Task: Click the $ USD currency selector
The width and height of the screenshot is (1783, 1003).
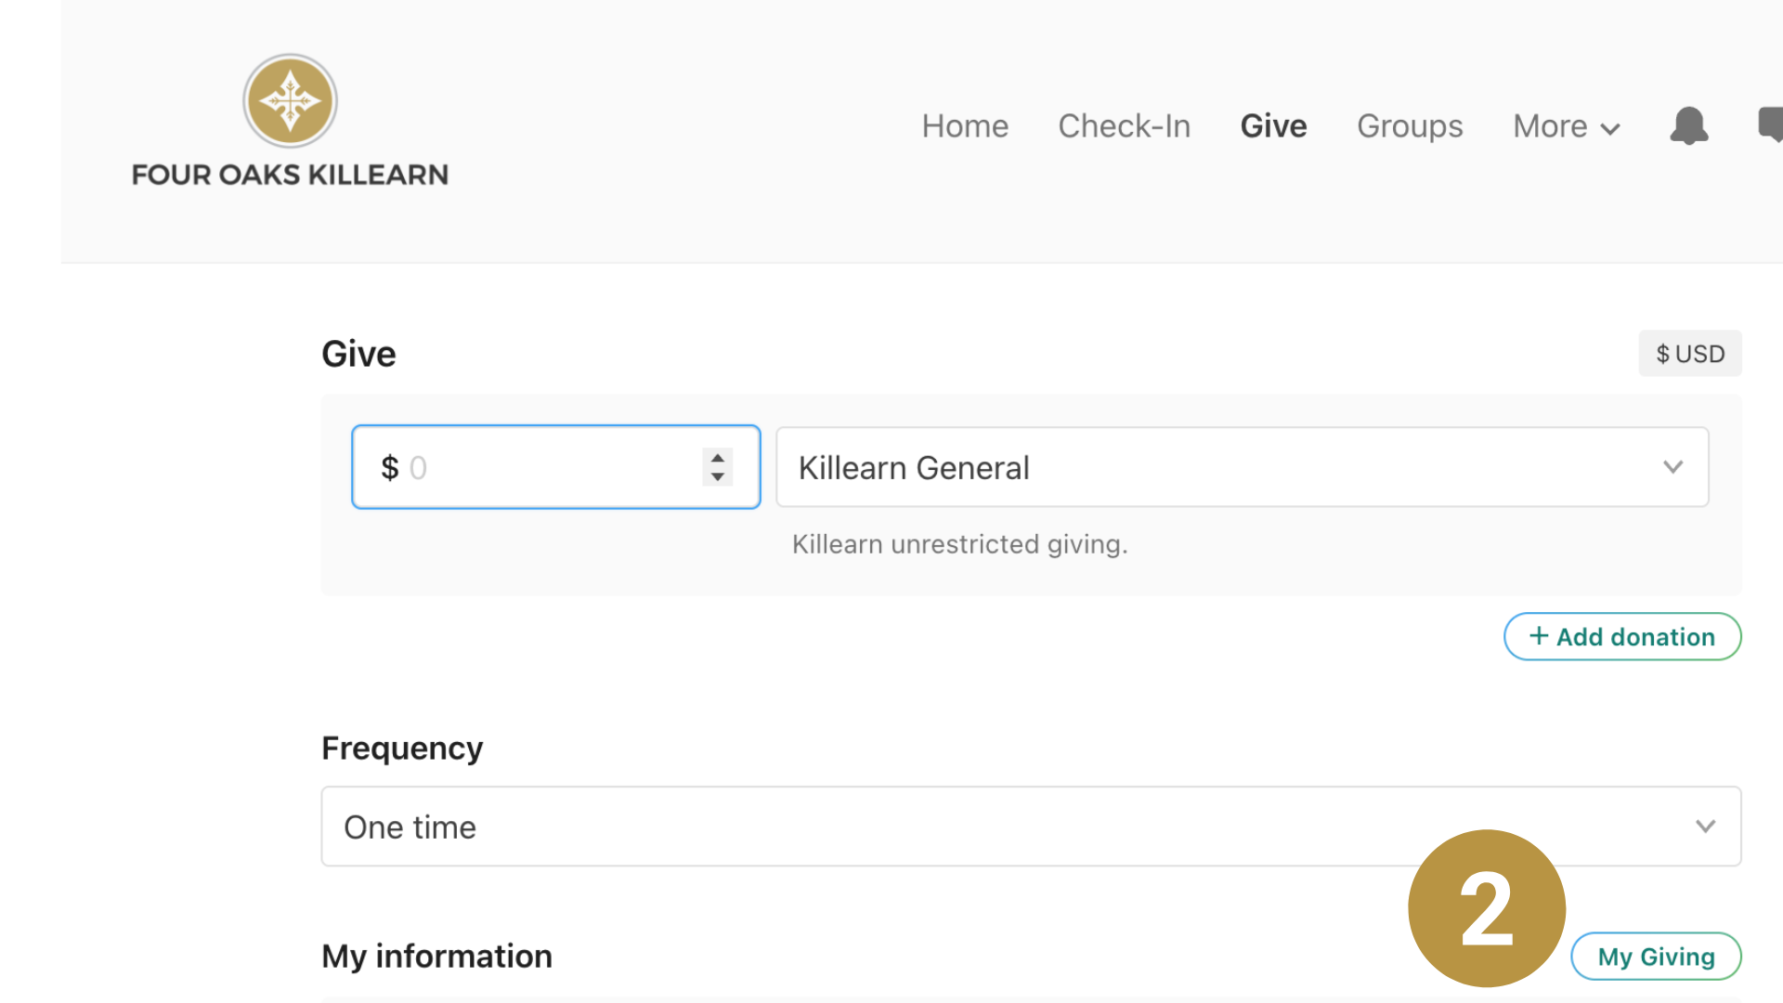Action: point(1689,354)
